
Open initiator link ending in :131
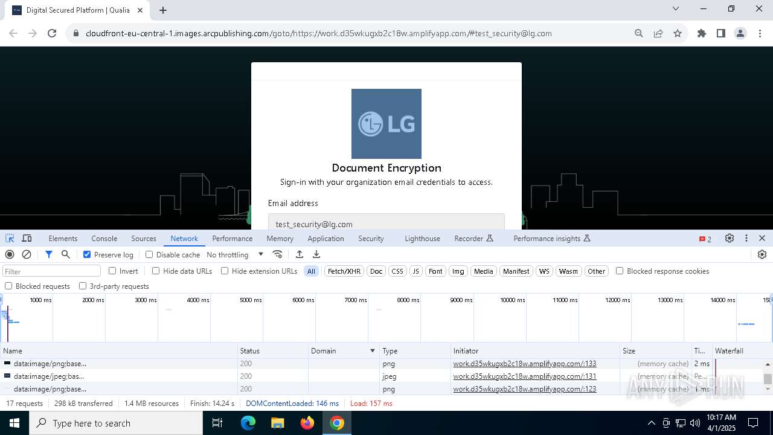coord(525,376)
